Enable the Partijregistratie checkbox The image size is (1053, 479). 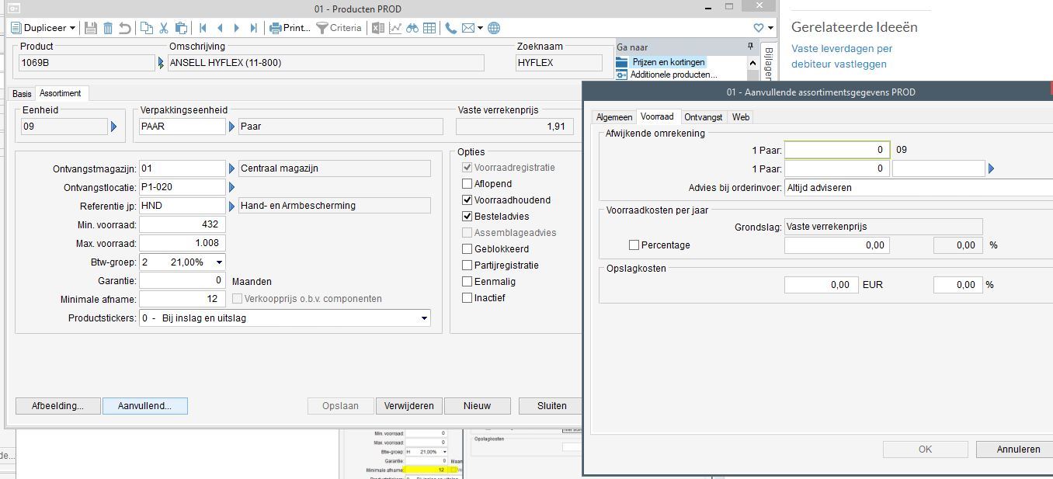[467, 266]
